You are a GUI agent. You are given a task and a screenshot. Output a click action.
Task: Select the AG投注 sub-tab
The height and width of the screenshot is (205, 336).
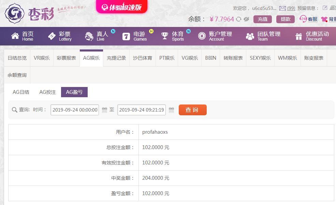click(x=47, y=92)
